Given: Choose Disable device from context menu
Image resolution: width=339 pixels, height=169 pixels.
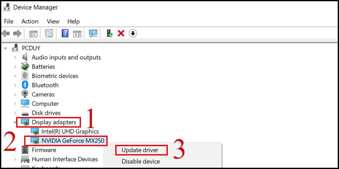Looking at the screenshot, I should point(141,161).
